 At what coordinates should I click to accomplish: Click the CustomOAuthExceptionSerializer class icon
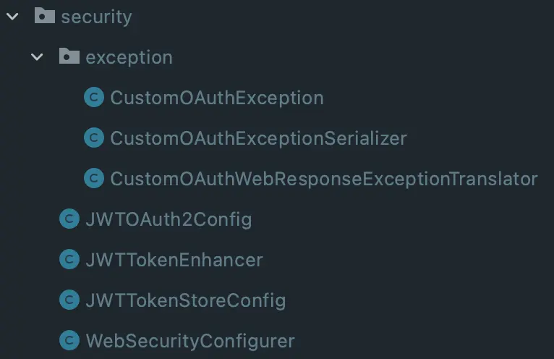(94, 138)
